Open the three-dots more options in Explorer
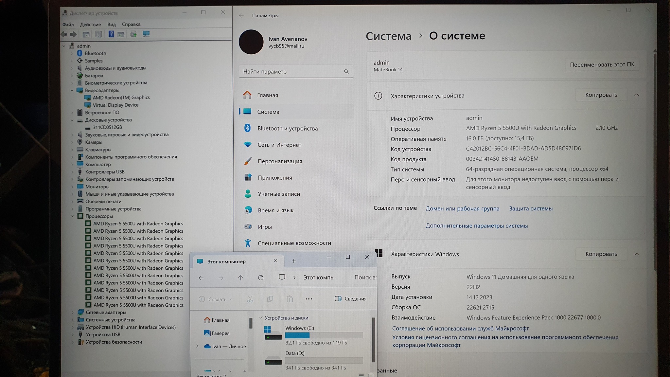This screenshot has width=670, height=377. point(309,299)
